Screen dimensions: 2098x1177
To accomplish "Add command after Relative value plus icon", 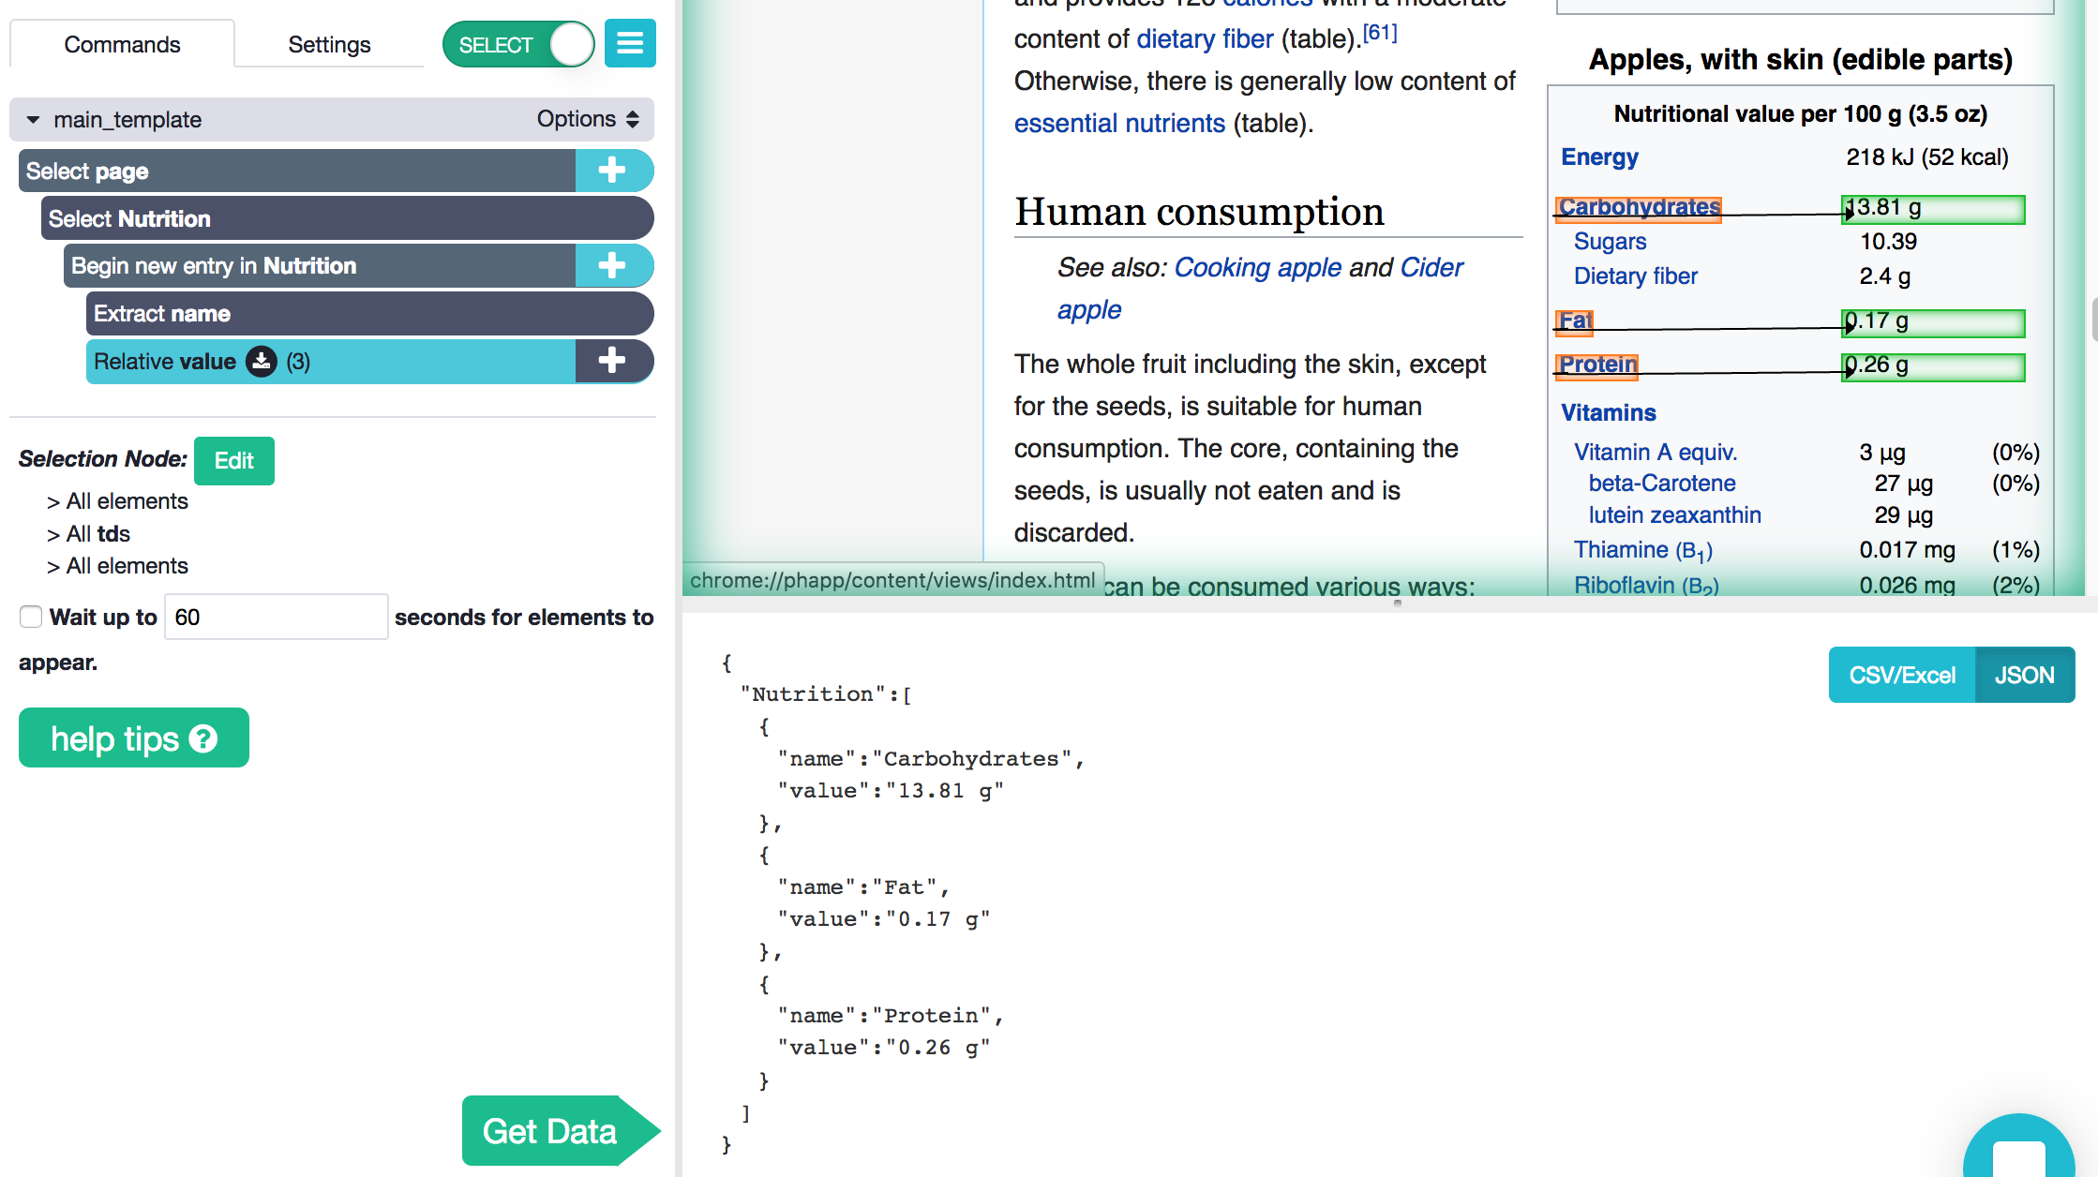I will pyautogui.click(x=613, y=361).
